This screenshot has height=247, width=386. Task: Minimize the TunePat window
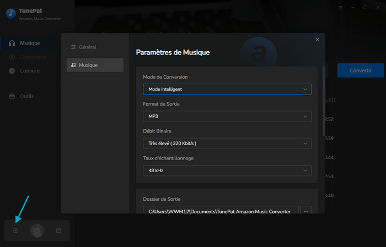353,8
